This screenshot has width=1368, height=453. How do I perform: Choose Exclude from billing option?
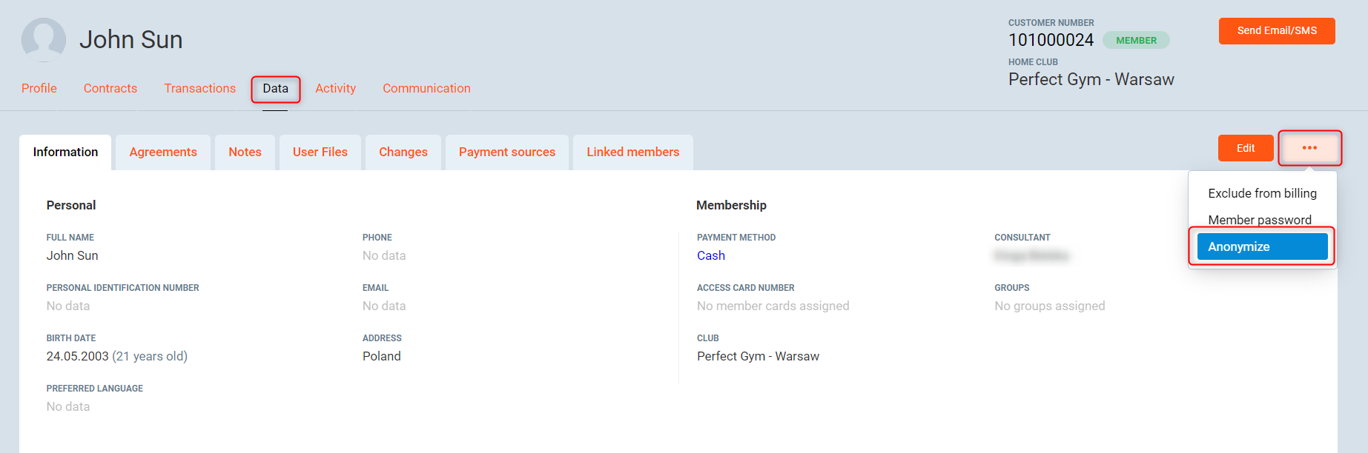click(1262, 193)
